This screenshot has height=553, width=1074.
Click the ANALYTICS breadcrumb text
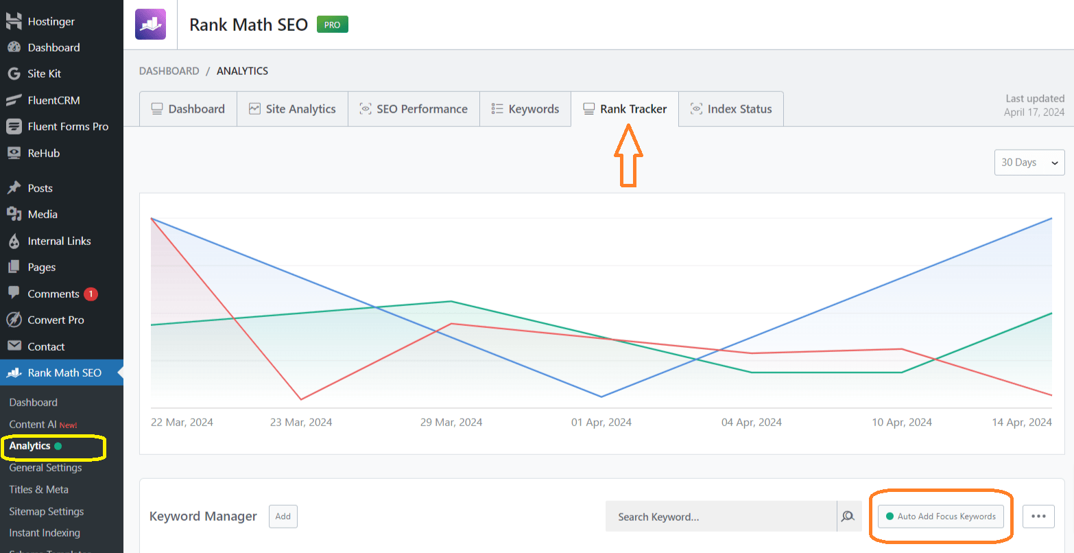coord(242,71)
